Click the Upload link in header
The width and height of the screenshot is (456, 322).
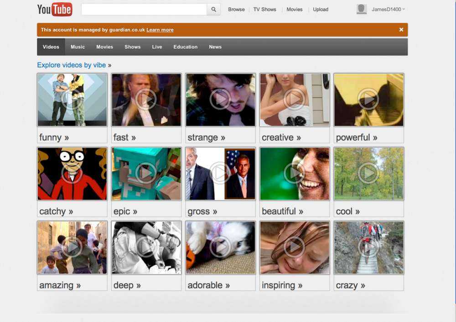pos(321,10)
